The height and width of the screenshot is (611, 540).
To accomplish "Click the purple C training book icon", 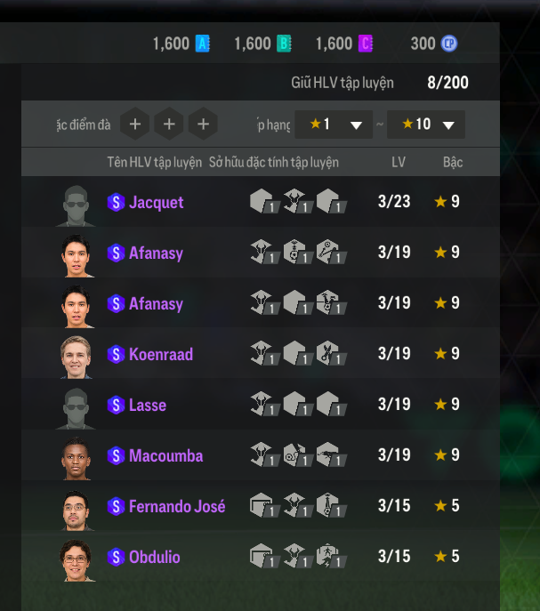I will 366,44.
